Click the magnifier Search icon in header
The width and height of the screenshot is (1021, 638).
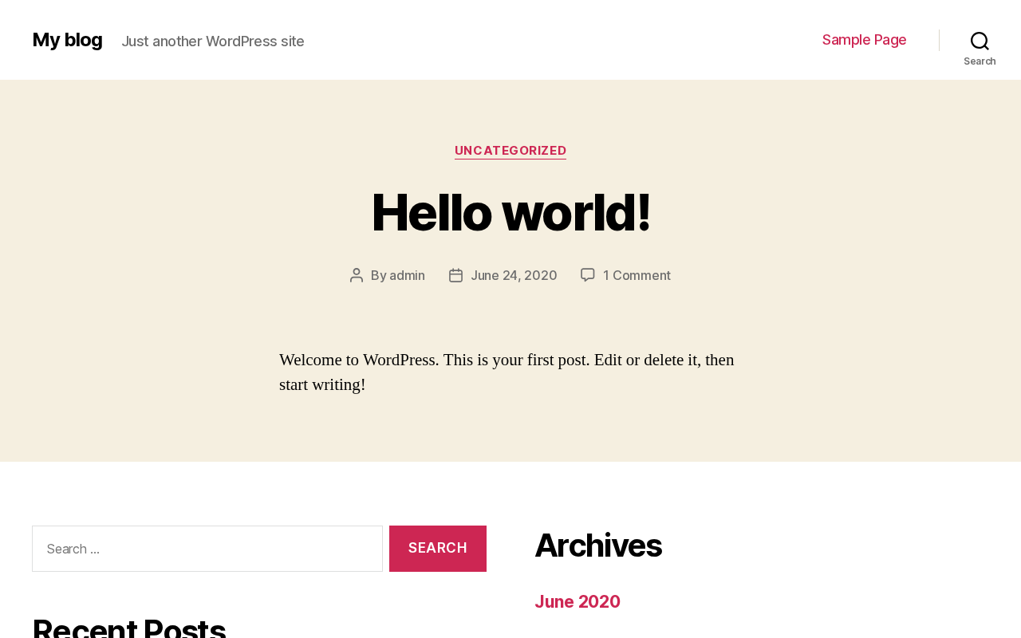pyautogui.click(x=980, y=40)
